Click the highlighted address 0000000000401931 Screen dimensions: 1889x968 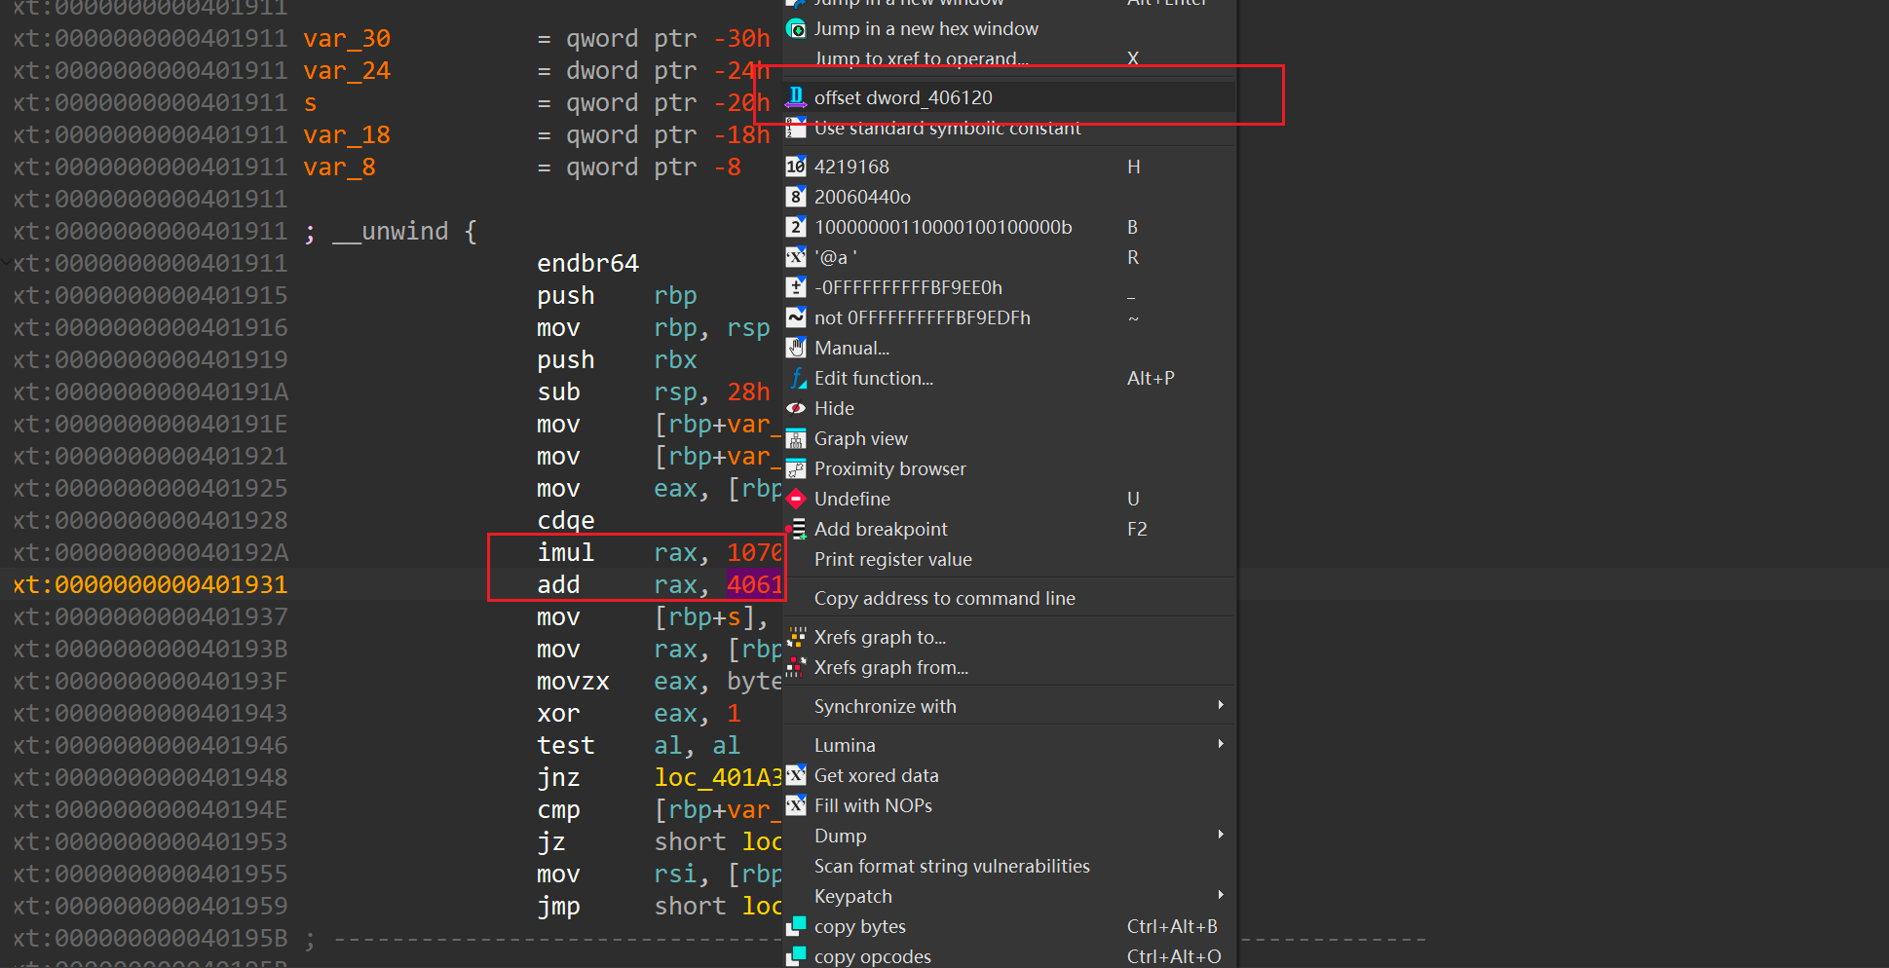(x=170, y=584)
